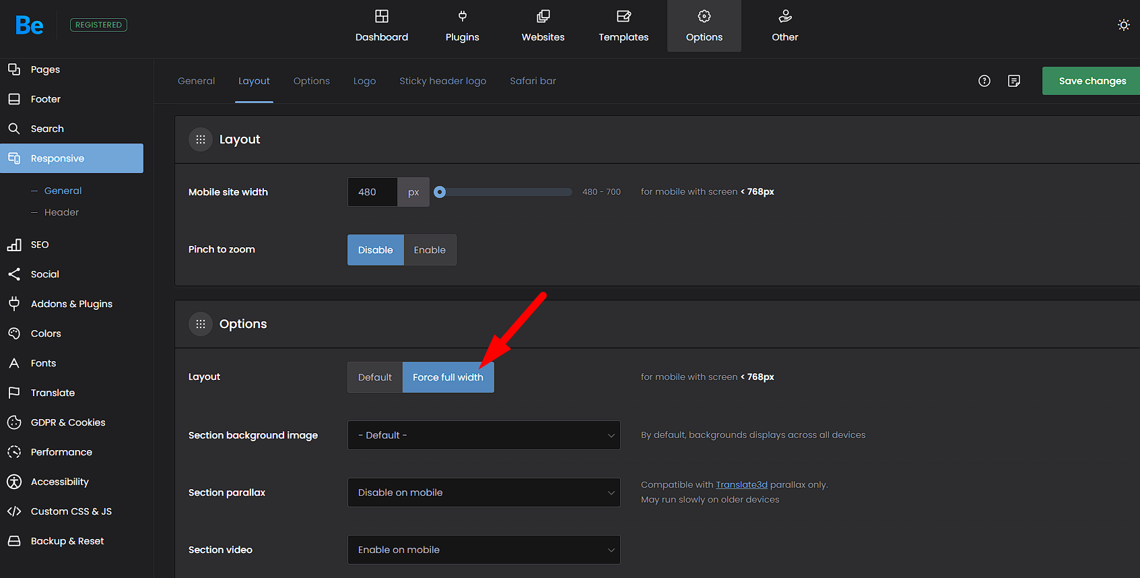Switch to the Sticky header logo tab

click(443, 81)
